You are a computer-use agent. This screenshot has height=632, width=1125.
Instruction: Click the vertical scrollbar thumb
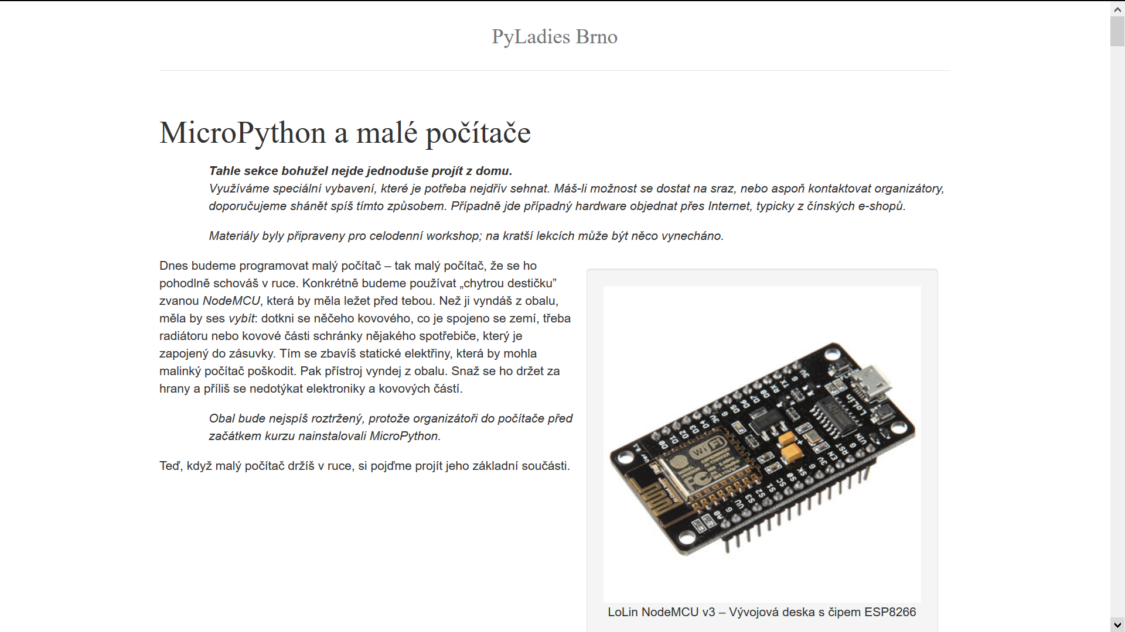tap(1117, 30)
